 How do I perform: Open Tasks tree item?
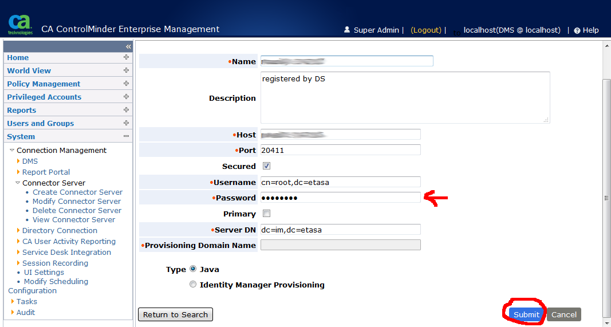27,301
